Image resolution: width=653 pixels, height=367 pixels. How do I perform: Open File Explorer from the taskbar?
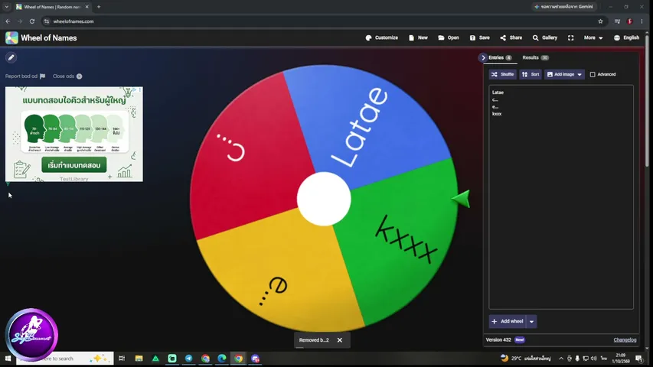tap(139, 359)
